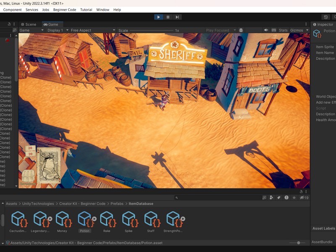
Task: Toggle the shortcuts keyboard icon in Game view
Action: [274, 30]
